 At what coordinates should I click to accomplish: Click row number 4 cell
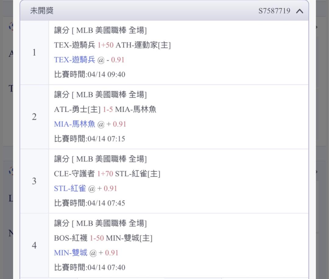[34, 246]
